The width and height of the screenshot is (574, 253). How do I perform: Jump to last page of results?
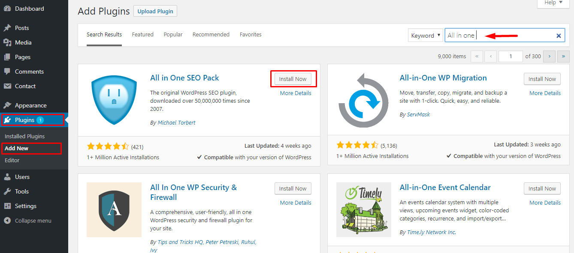(x=563, y=56)
